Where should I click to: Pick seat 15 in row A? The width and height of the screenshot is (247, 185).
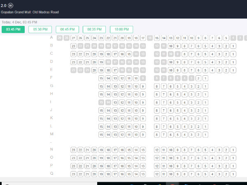(157, 38)
